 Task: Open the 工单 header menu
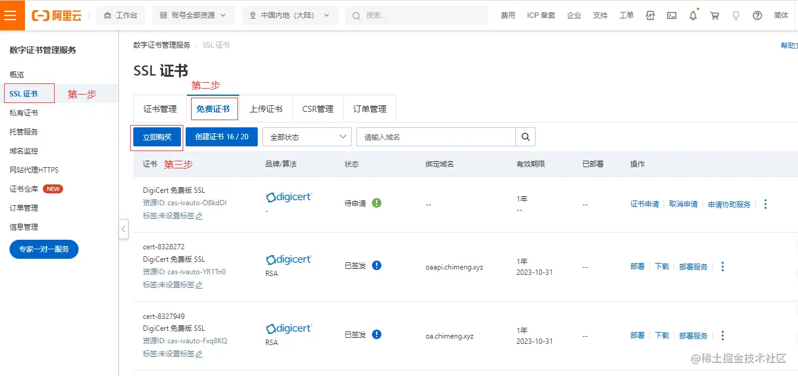point(627,15)
